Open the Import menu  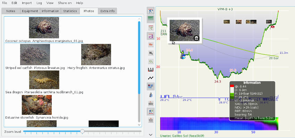coord(27,3)
